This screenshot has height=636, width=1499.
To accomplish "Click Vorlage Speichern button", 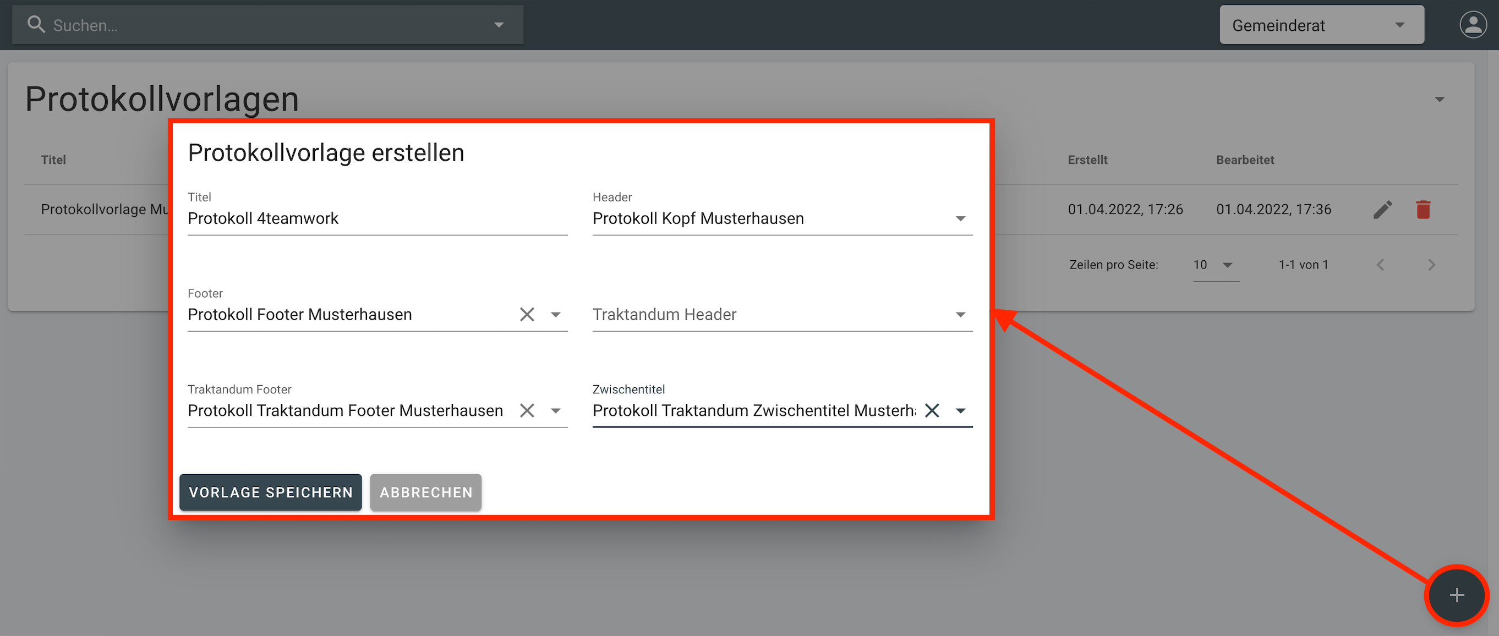I will (x=271, y=492).
